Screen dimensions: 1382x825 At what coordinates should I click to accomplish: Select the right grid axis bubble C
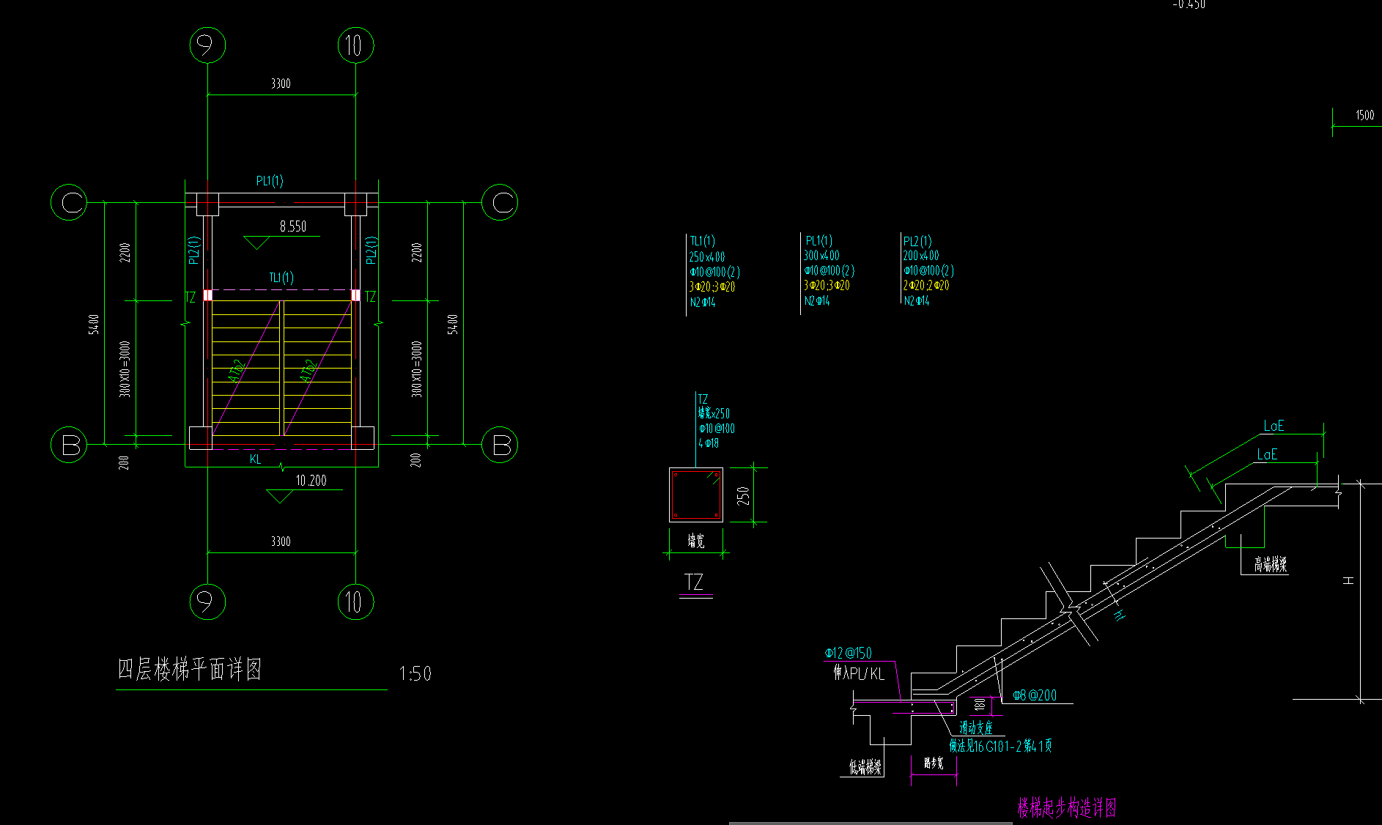(500, 202)
